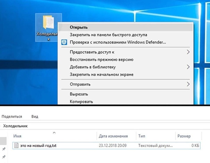Viewport: 210px width, 163px height.
Task: Click Вырезать in the context menu
Action: 79,94
